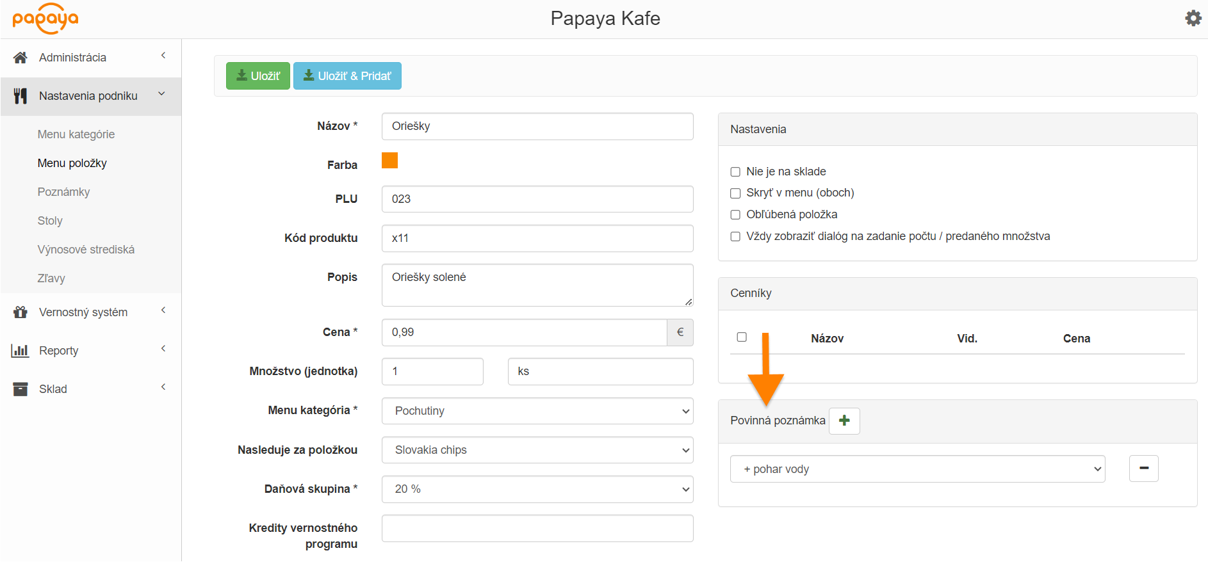Click the Uložiť & Pridať button
Viewport: 1208px width, 569px height.
(347, 76)
